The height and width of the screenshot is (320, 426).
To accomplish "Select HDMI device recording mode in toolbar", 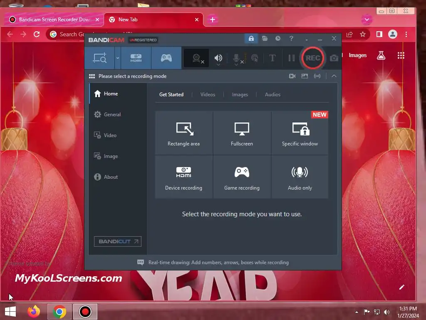I will coord(136,58).
